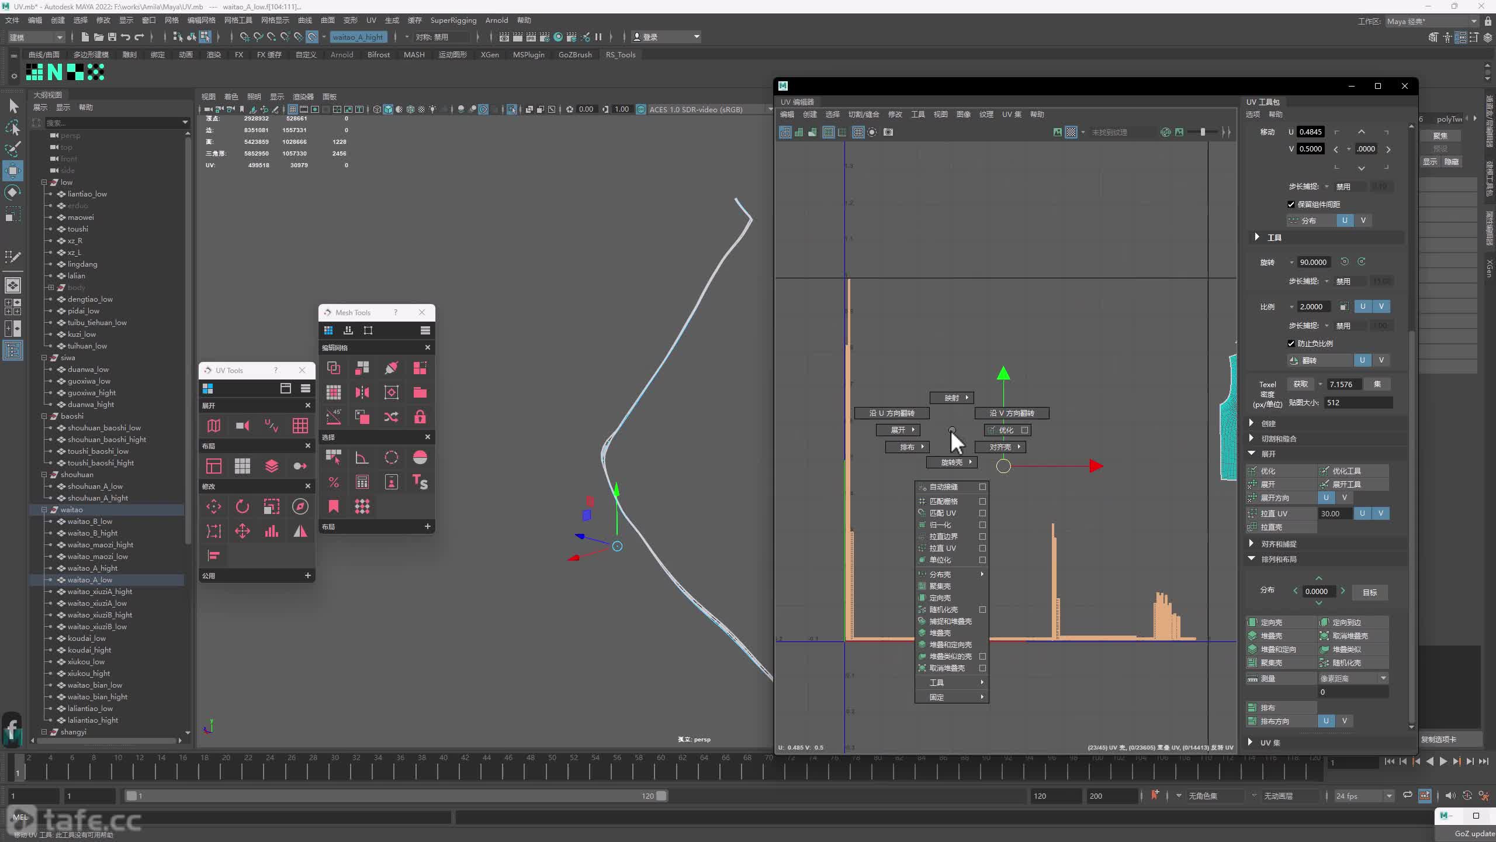The width and height of the screenshot is (1496, 842).
Task: Choose the Rotate tool in toolbox
Action: click(13, 192)
